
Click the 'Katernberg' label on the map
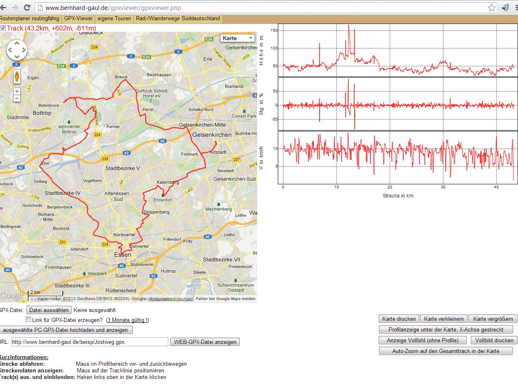pos(168,182)
